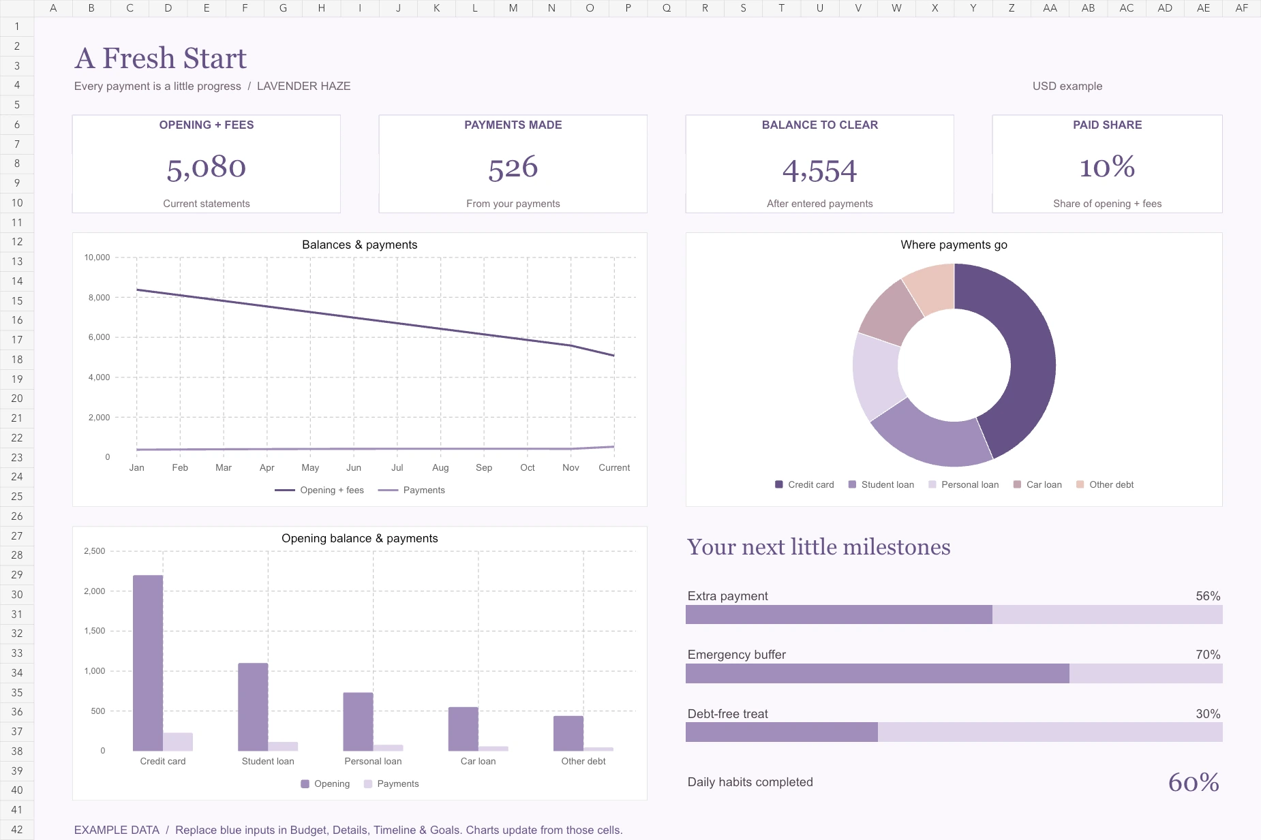Click the 'Opening + fees' legend entry
Image resolution: width=1261 pixels, height=840 pixels.
click(319, 490)
